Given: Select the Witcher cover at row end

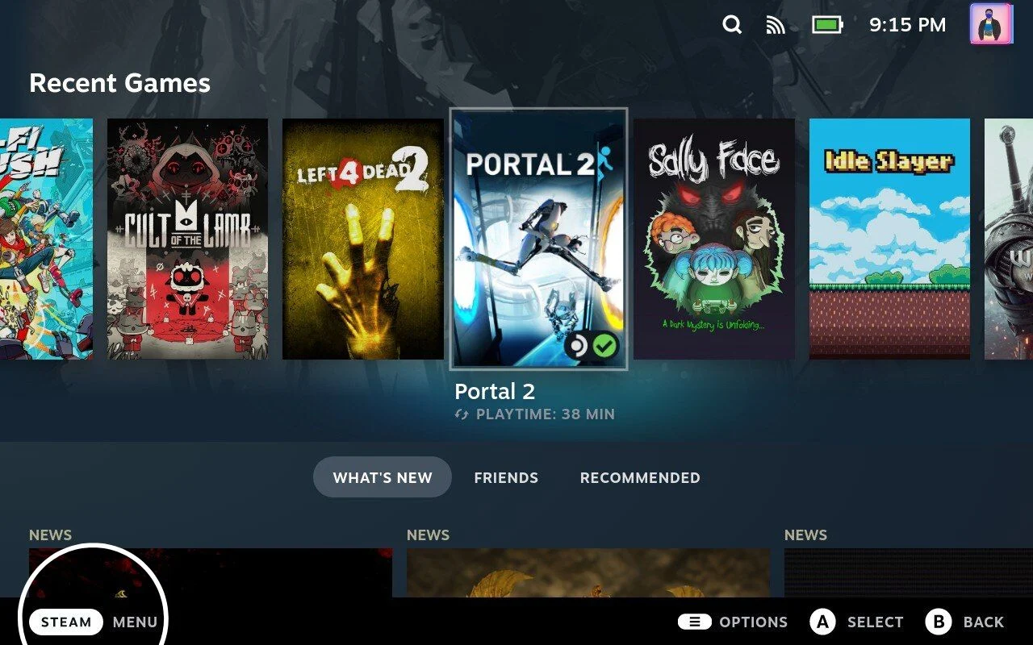Looking at the screenshot, I should 1009,239.
